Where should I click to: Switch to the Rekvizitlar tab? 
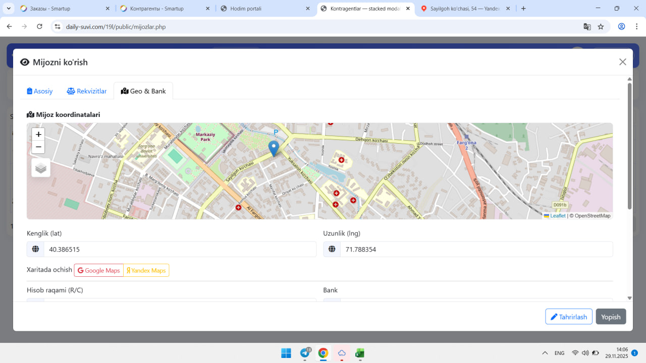coord(87,91)
